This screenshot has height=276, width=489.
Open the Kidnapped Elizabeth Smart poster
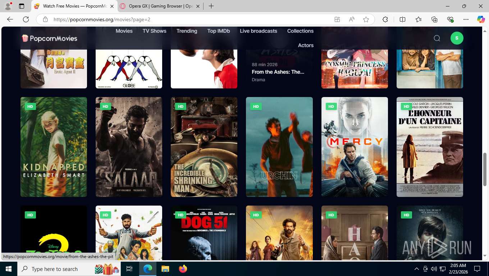(x=54, y=147)
